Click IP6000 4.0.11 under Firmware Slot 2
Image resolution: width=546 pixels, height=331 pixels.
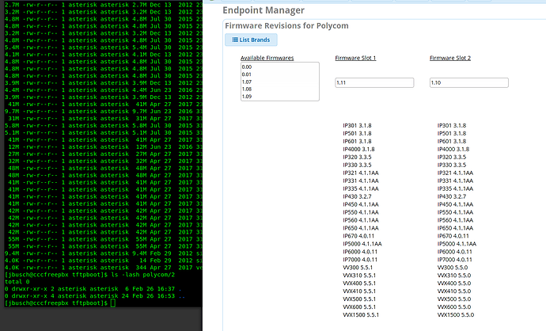point(454,252)
